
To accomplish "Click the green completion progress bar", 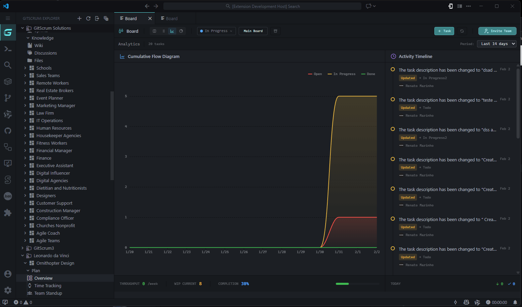I will click(x=342, y=283).
